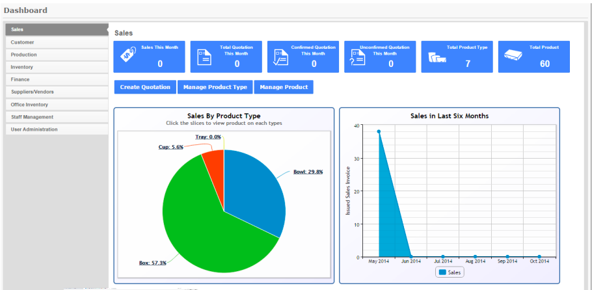Viewport: 592px width, 290px height.
Task: Click the May 2014 data point on line chart
Action: coord(379,131)
